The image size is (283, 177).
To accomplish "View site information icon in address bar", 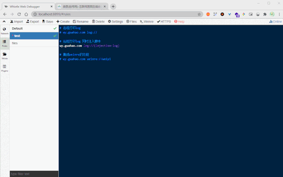I will tap(35, 14).
